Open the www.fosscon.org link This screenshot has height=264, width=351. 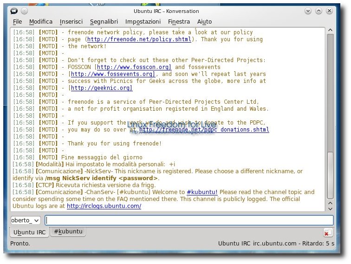(134, 67)
